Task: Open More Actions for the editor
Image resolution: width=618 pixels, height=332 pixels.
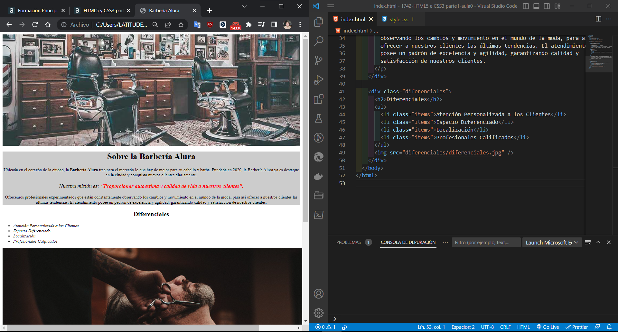Action: coord(609,19)
